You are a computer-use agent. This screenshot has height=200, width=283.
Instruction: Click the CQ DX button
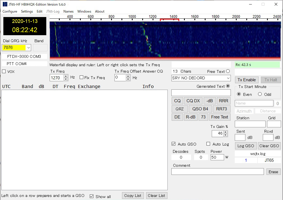tap(193, 101)
